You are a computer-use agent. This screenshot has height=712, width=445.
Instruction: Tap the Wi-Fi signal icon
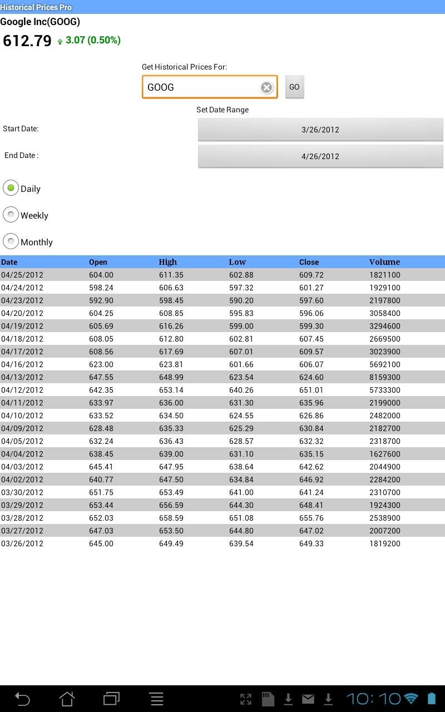click(411, 699)
